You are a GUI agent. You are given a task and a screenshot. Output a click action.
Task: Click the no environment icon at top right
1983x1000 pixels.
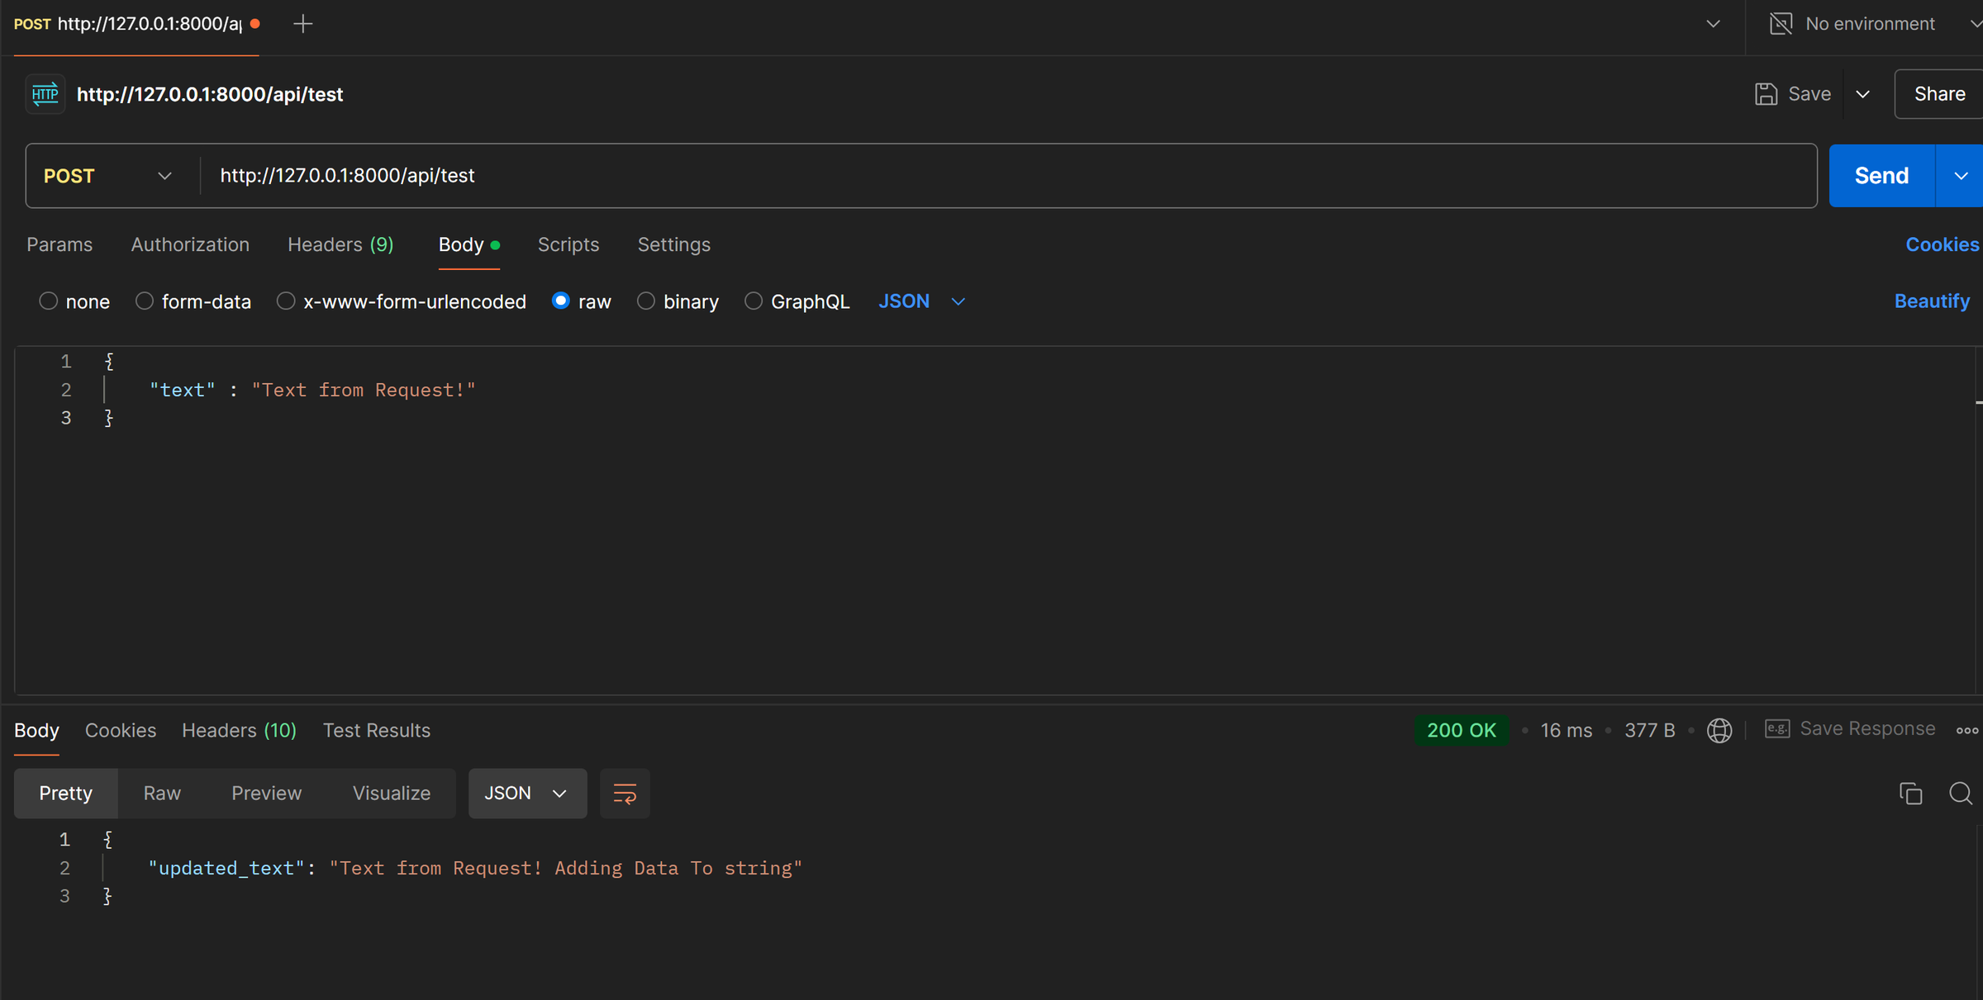click(1781, 23)
